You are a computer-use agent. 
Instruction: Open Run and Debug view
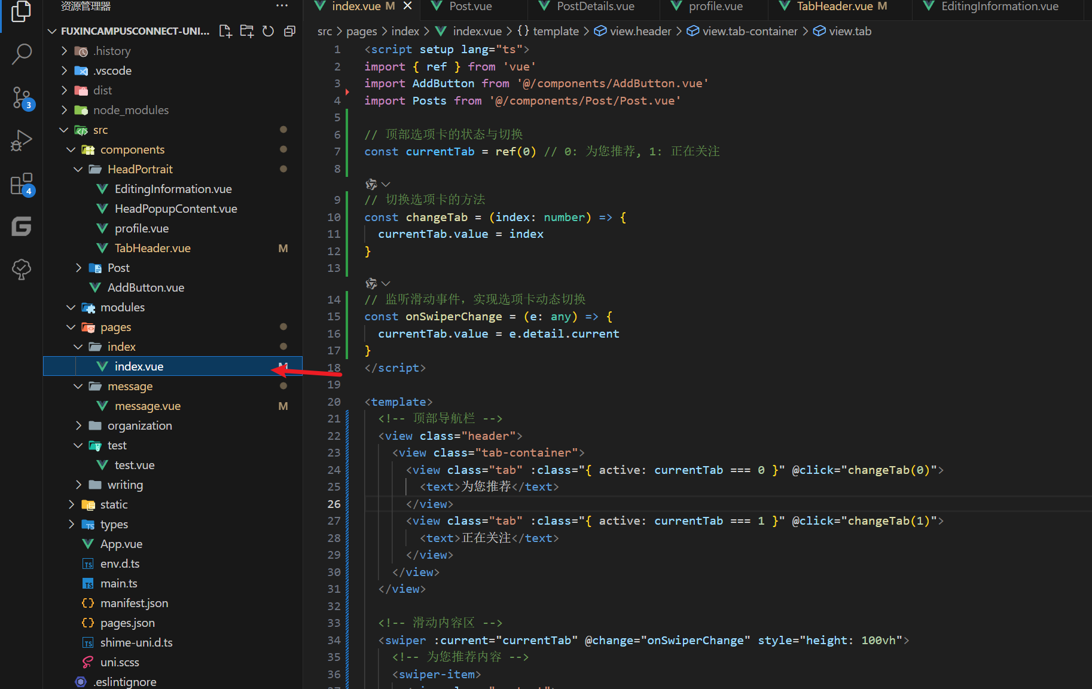[22, 141]
